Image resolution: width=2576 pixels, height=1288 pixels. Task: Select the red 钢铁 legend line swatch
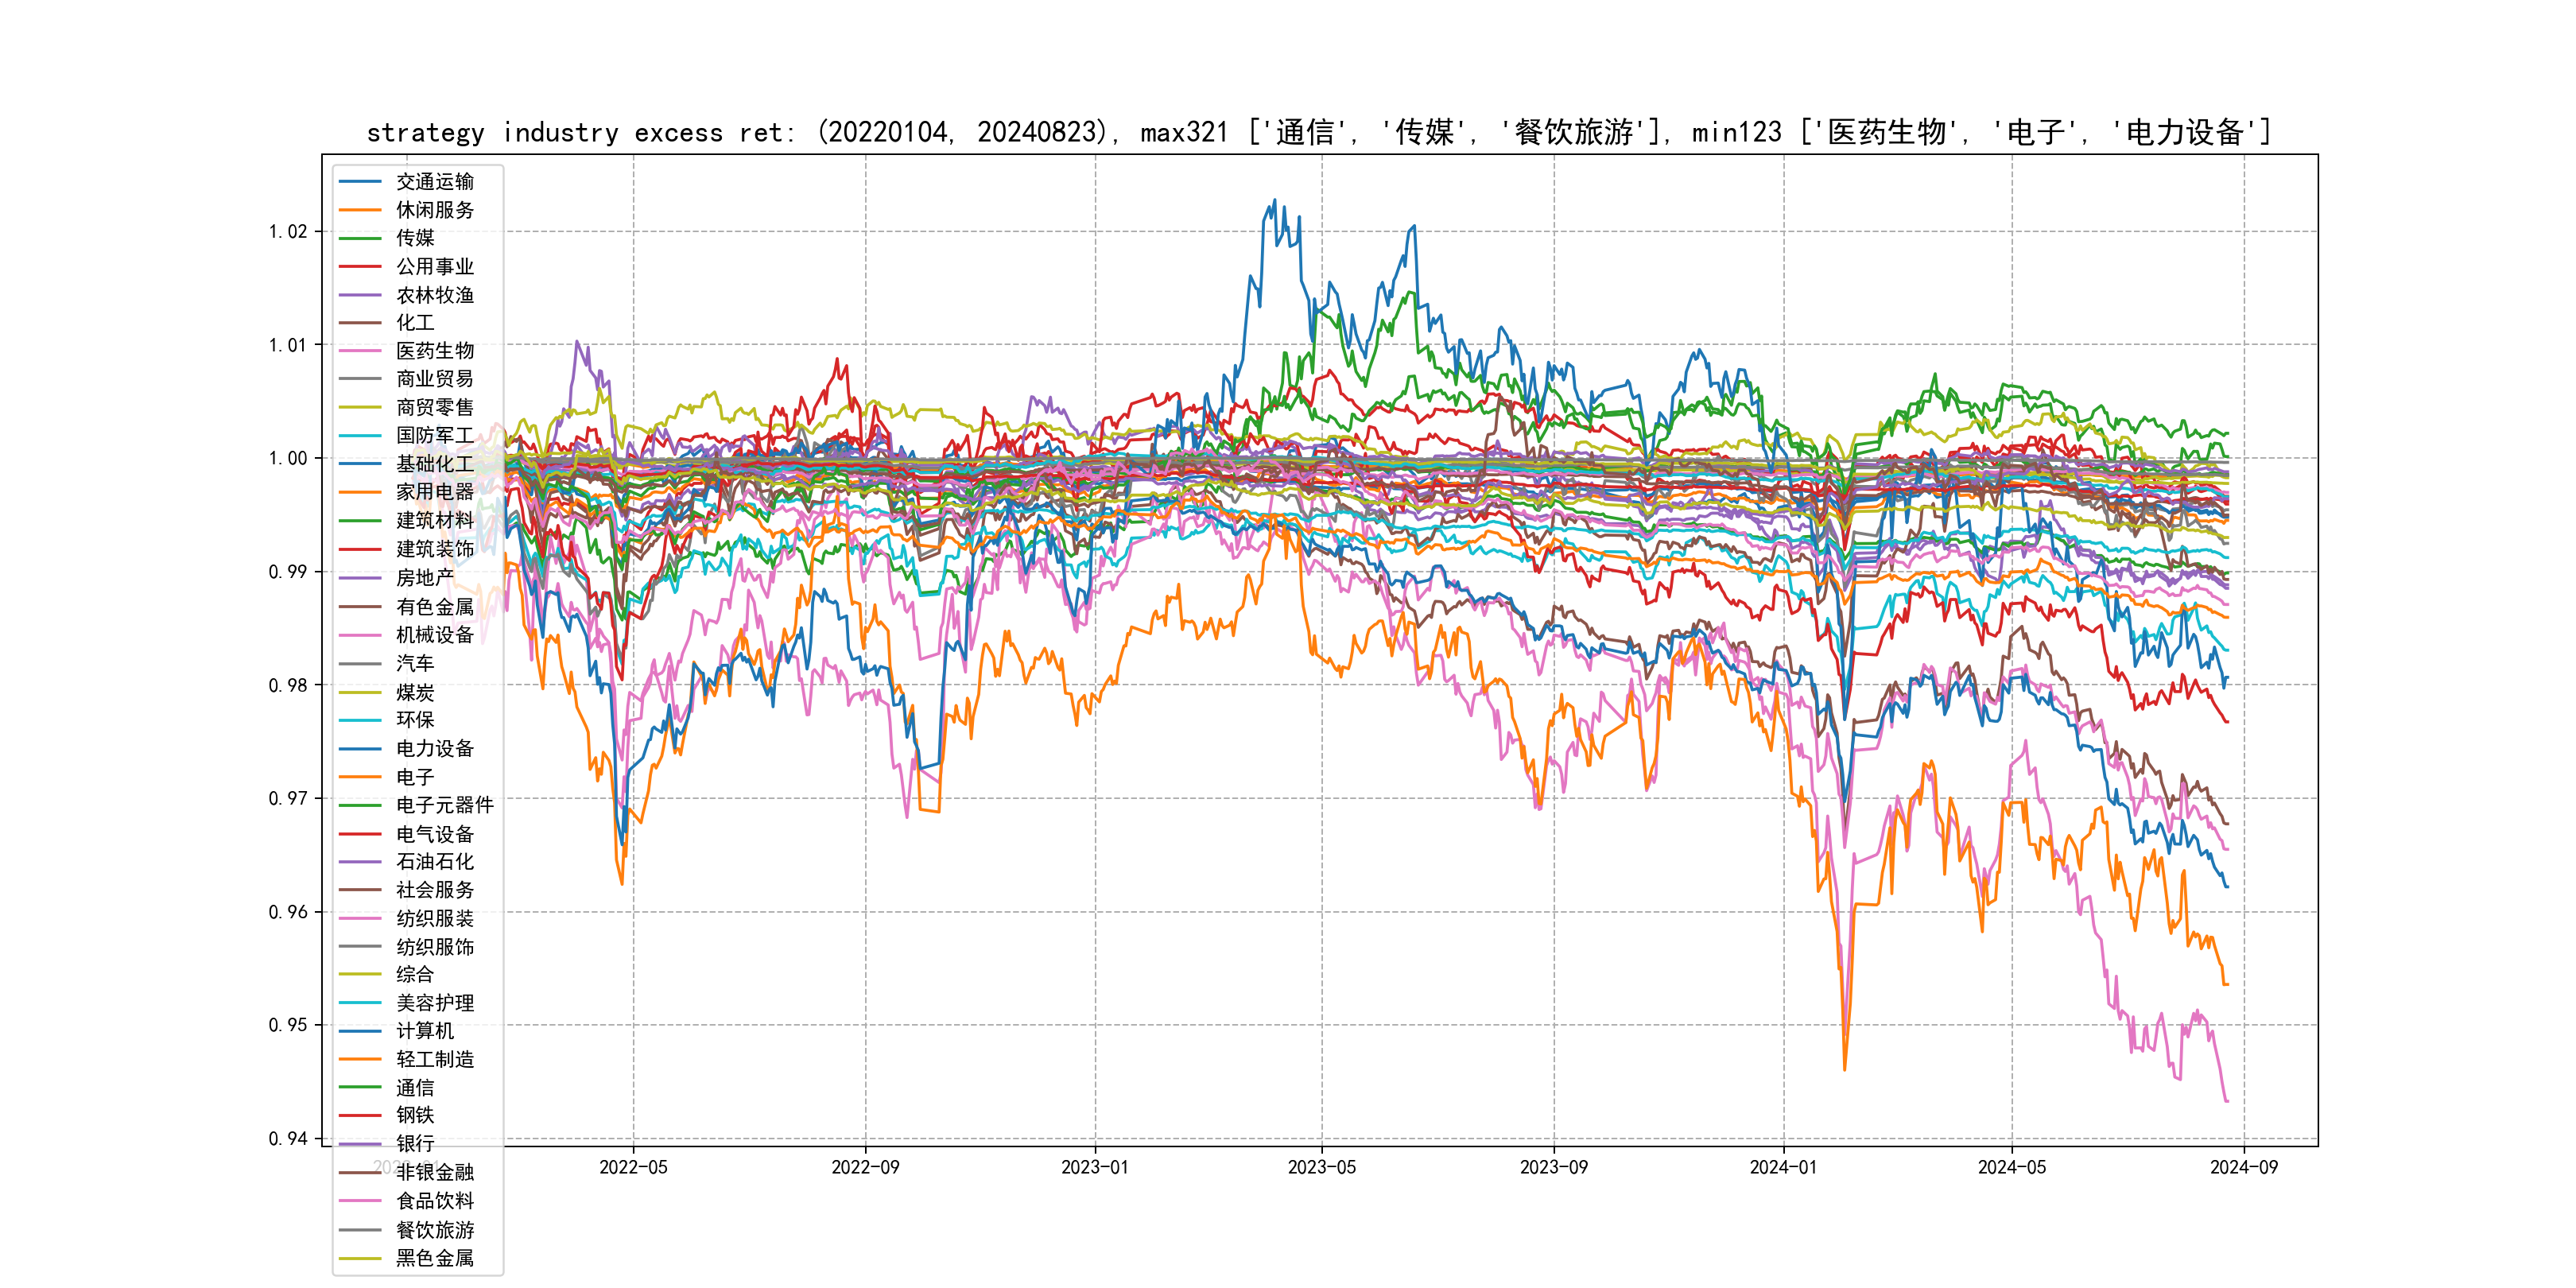tap(360, 1115)
